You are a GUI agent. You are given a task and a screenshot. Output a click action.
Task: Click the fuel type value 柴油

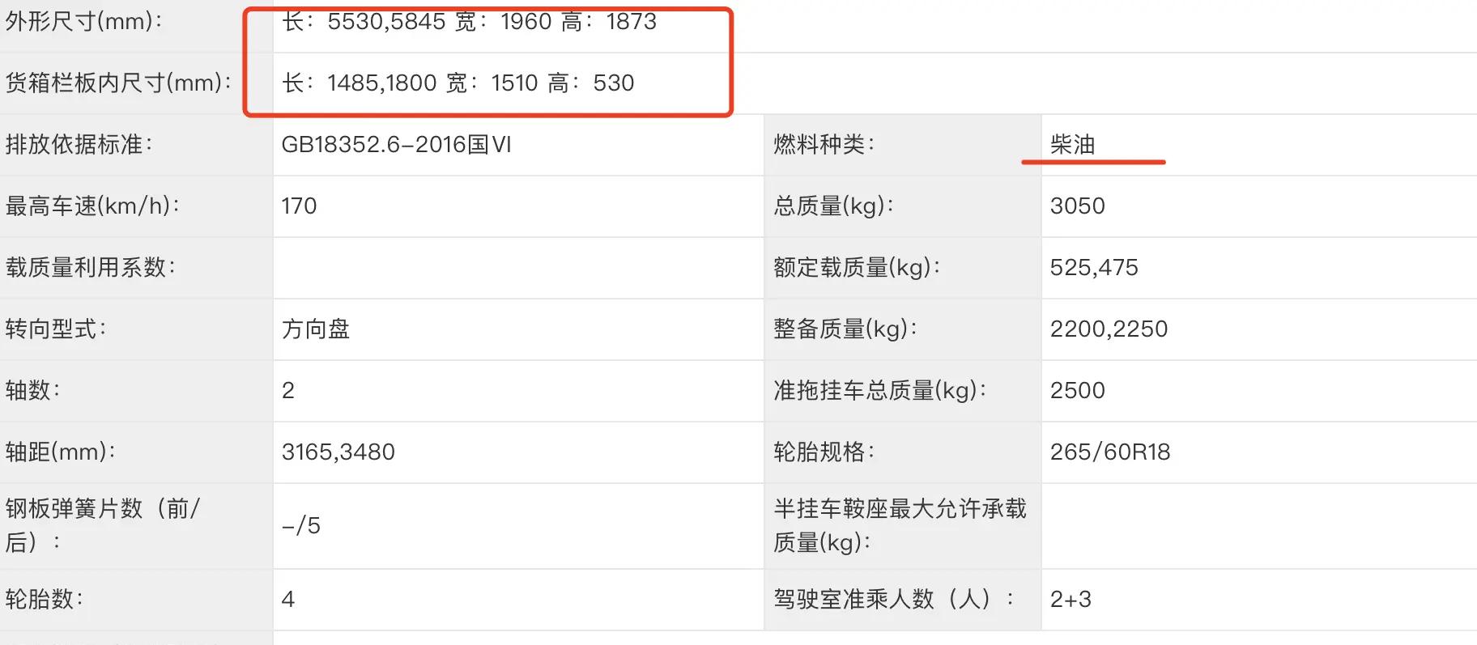[x=1072, y=145]
